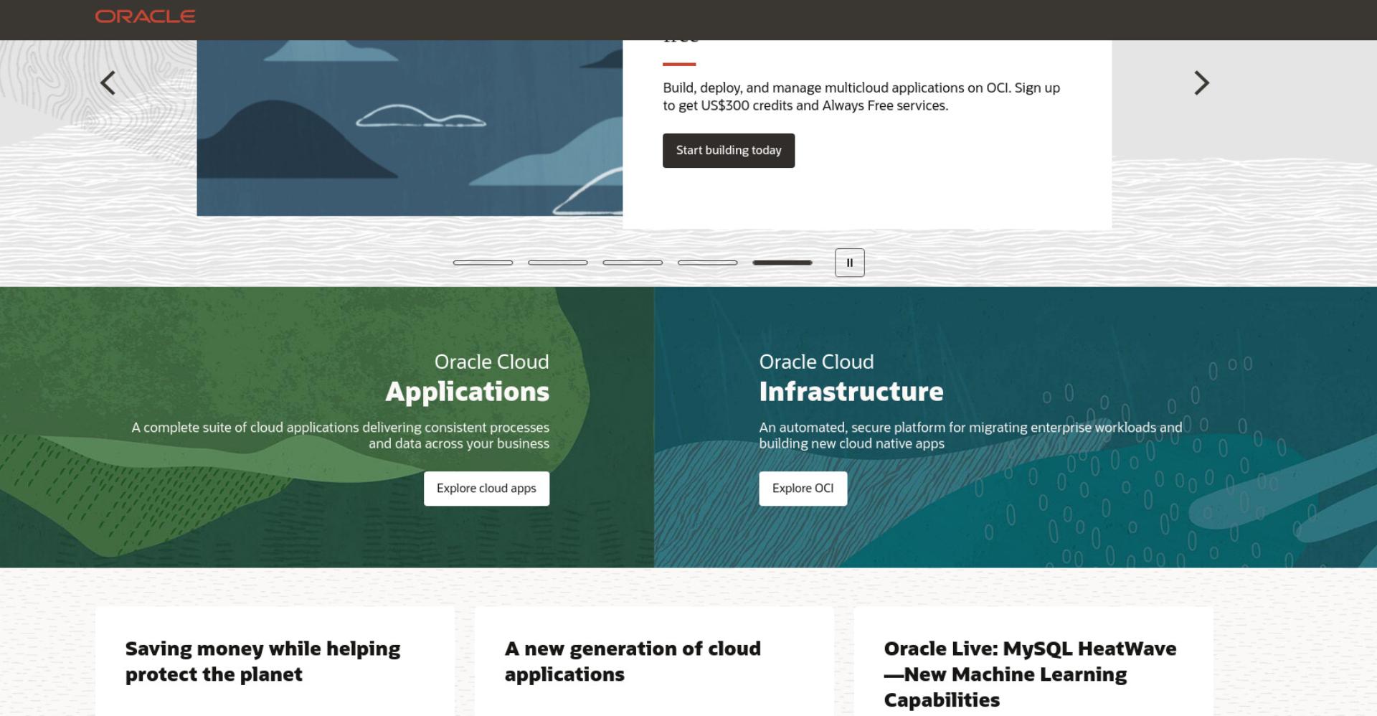Click the US$300 credits description text

861,97
